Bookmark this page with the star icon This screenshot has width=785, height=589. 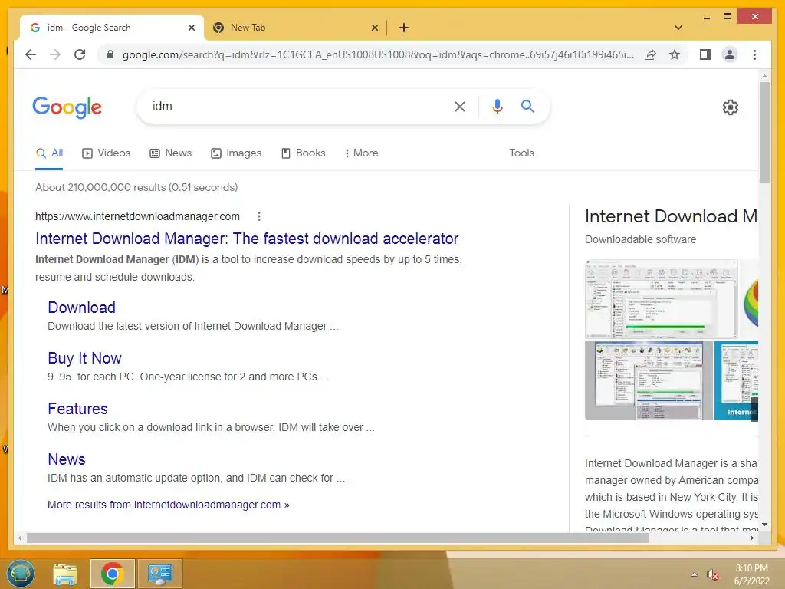tap(675, 54)
